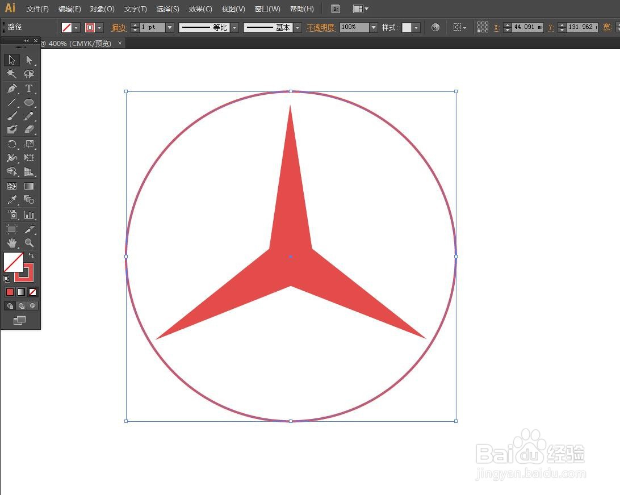Open the 编辑(E) menu
This screenshot has width=620, height=495.
point(70,9)
